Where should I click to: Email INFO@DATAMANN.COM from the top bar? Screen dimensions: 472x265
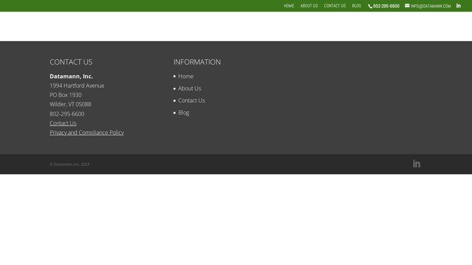point(430,6)
